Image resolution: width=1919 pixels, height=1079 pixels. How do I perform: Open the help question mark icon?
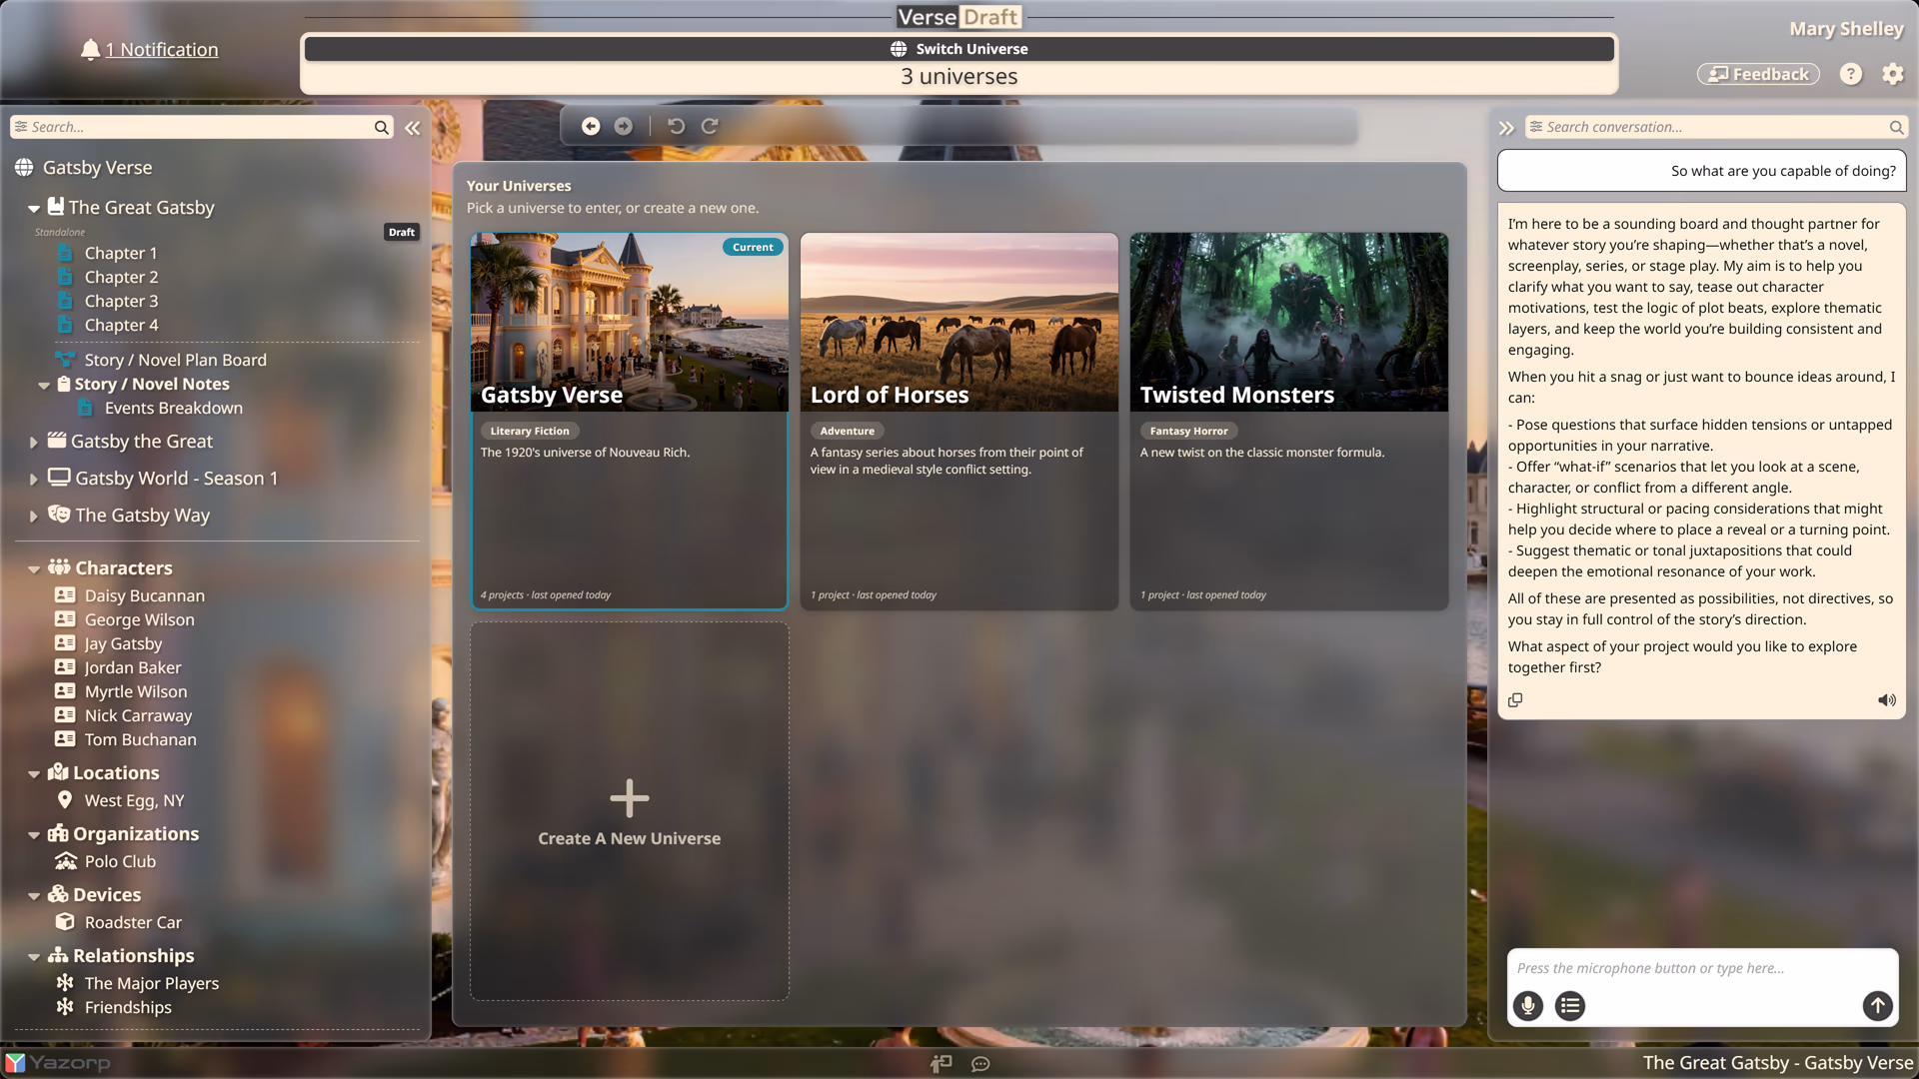[x=1851, y=74]
